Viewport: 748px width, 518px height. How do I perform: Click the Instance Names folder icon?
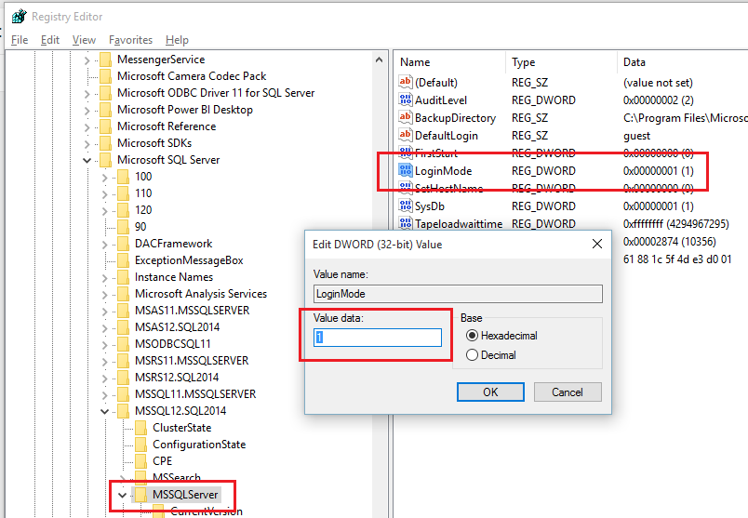click(123, 276)
